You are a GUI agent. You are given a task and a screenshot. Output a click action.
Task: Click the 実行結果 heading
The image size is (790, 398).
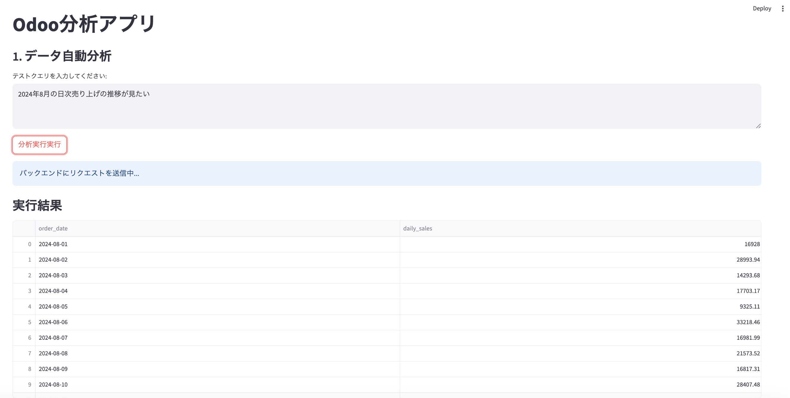(37, 206)
